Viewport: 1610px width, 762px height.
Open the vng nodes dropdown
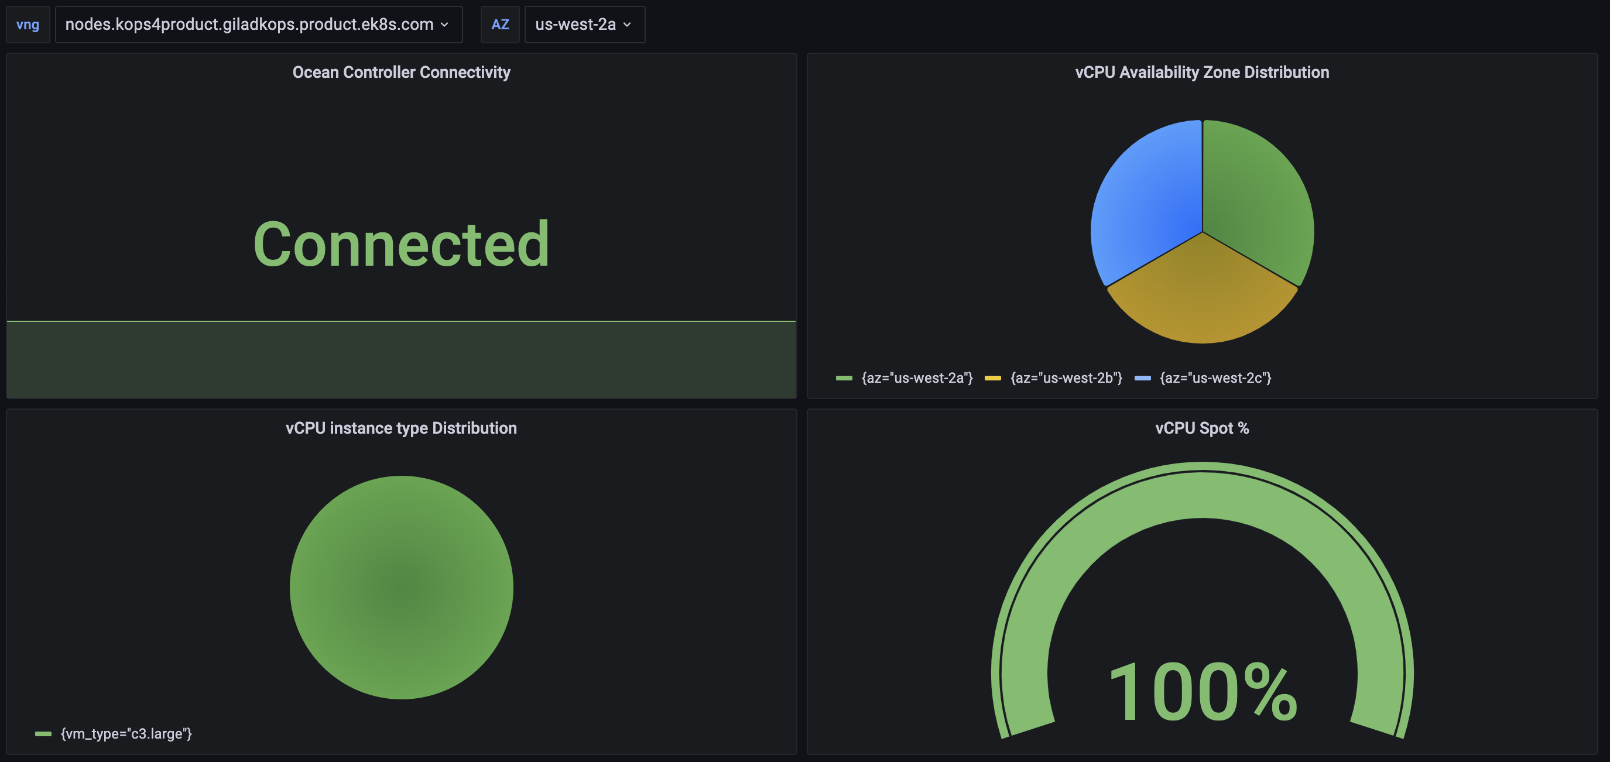tap(249, 25)
